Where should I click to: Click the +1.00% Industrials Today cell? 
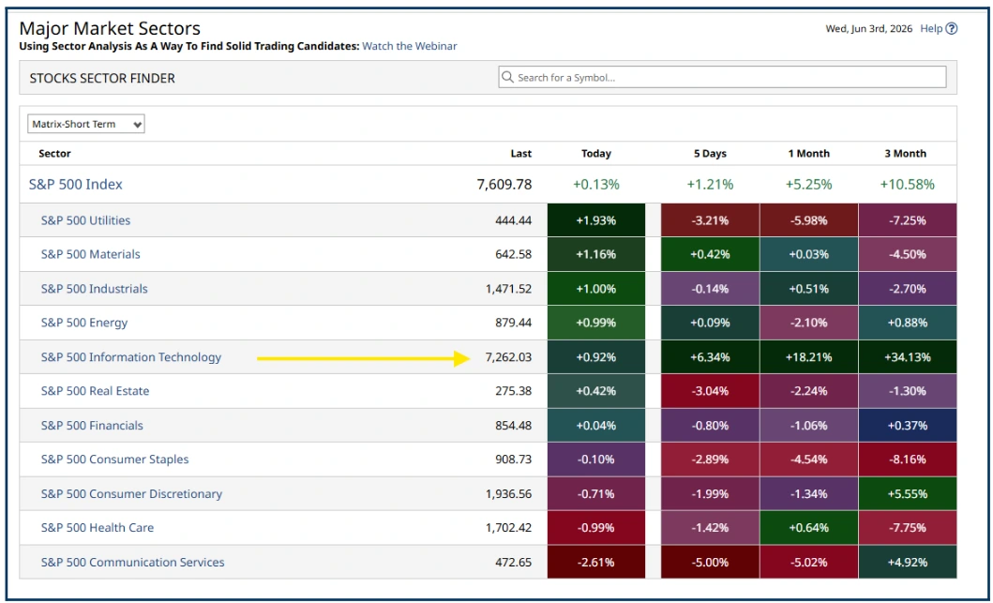tap(596, 289)
